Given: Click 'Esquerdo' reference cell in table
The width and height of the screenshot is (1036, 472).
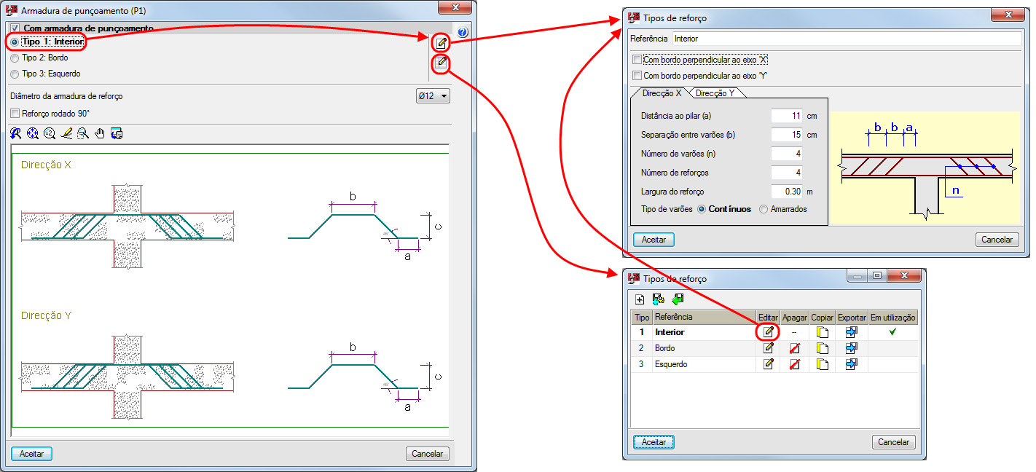Looking at the screenshot, I should (x=704, y=364).
